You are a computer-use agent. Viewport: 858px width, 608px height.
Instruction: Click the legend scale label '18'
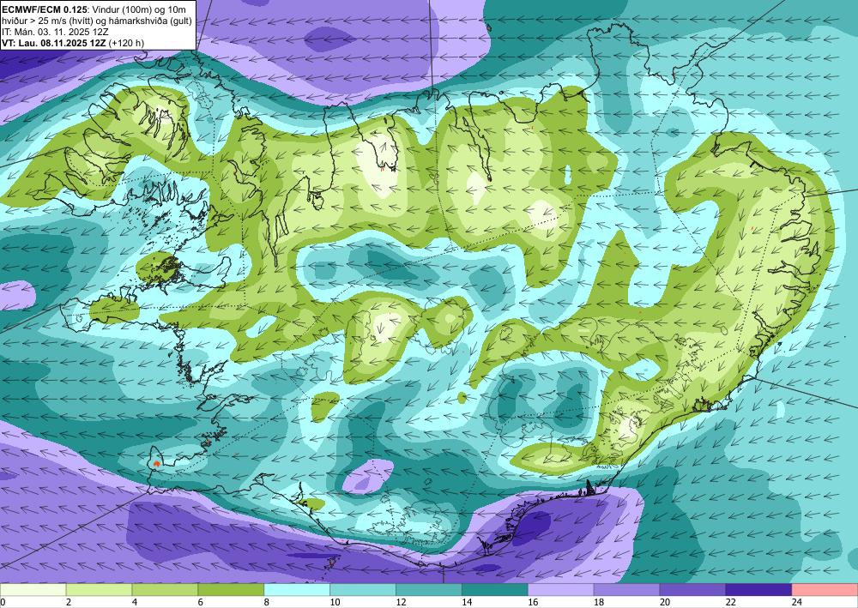599,602
